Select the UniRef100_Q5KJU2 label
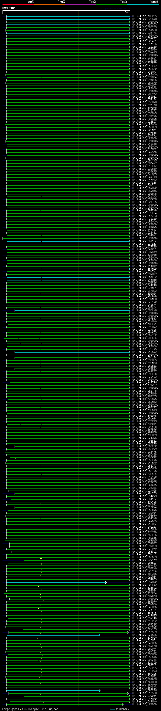 144,555
